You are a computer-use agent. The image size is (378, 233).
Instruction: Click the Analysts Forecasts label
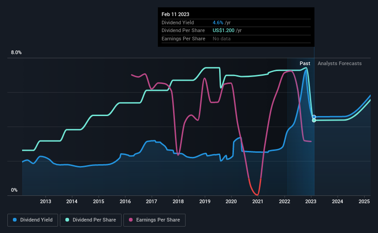(x=339, y=63)
